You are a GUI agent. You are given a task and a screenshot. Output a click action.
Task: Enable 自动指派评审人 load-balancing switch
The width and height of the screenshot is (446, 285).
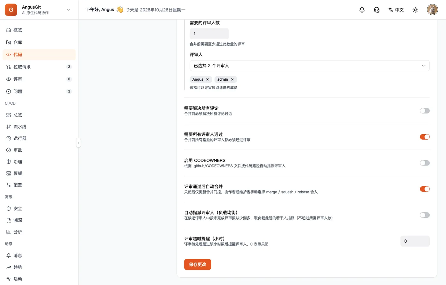[425, 215]
